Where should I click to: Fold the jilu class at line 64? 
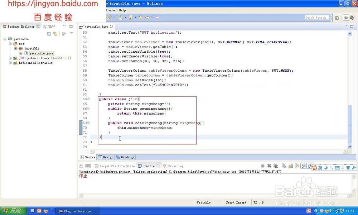(88, 99)
